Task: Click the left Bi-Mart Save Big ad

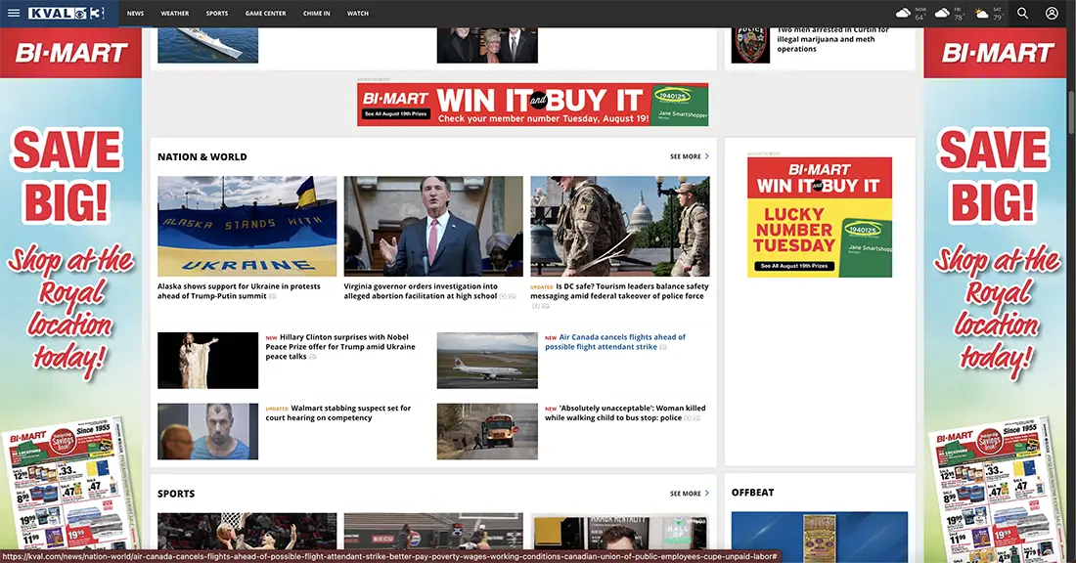Action: [x=70, y=295]
